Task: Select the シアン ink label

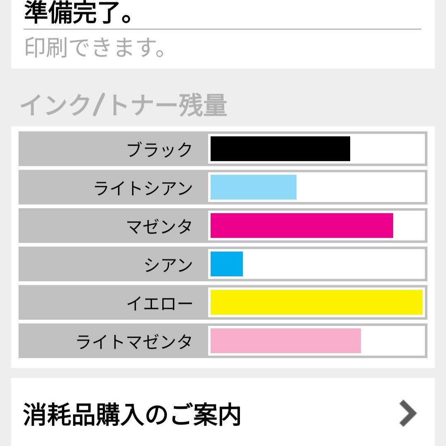Action: pyautogui.click(x=168, y=265)
